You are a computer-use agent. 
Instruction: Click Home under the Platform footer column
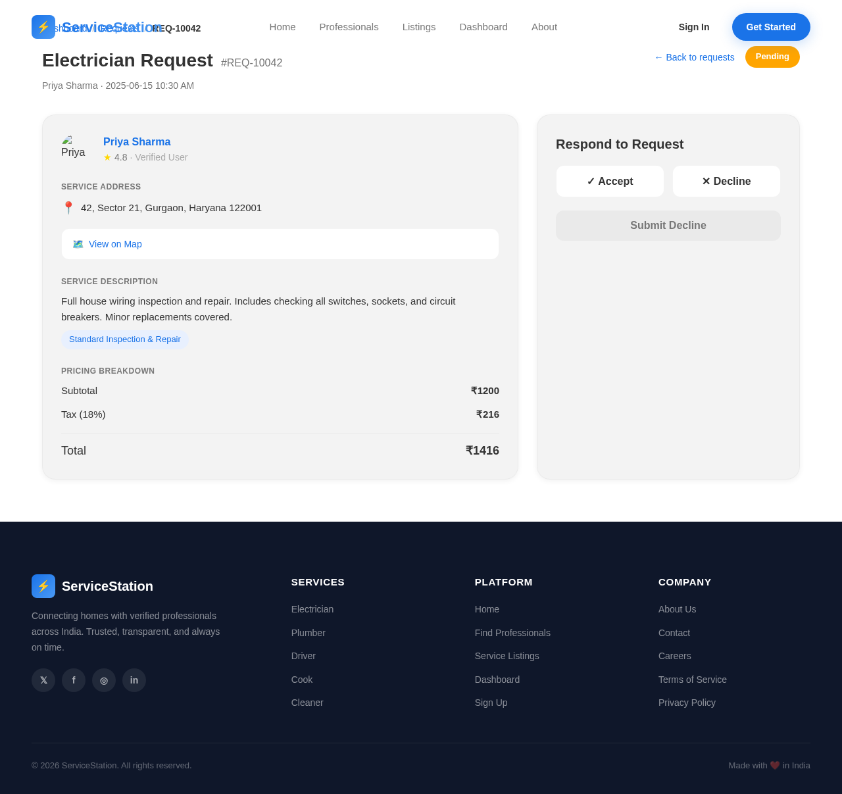tap(487, 609)
